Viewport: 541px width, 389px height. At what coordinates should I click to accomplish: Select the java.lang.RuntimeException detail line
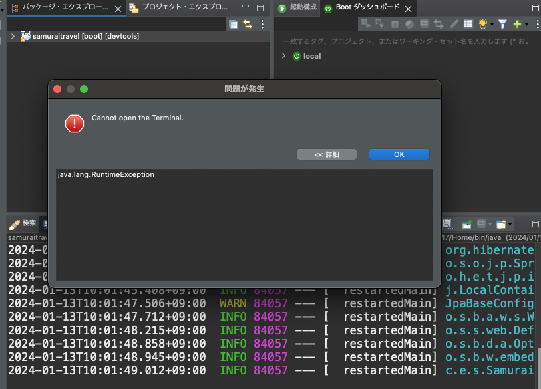[106, 175]
